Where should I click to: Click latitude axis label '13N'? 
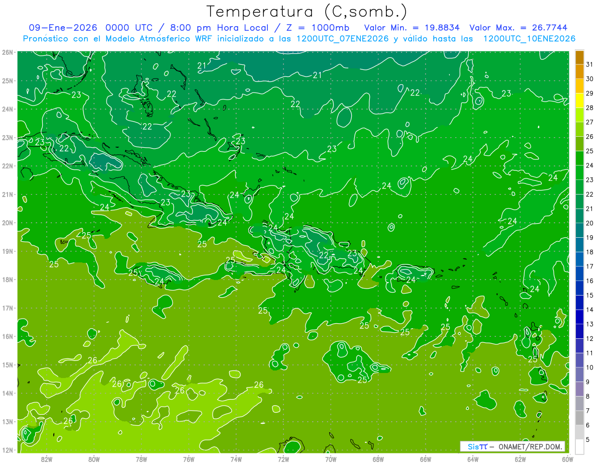[x=8, y=422]
